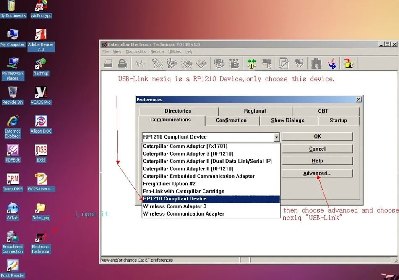Switch to the Show Dialogs tab
399x280 pixels.
click(x=288, y=120)
